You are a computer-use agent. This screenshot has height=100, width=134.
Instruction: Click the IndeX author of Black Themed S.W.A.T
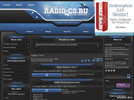pyautogui.click(x=58, y=71)
